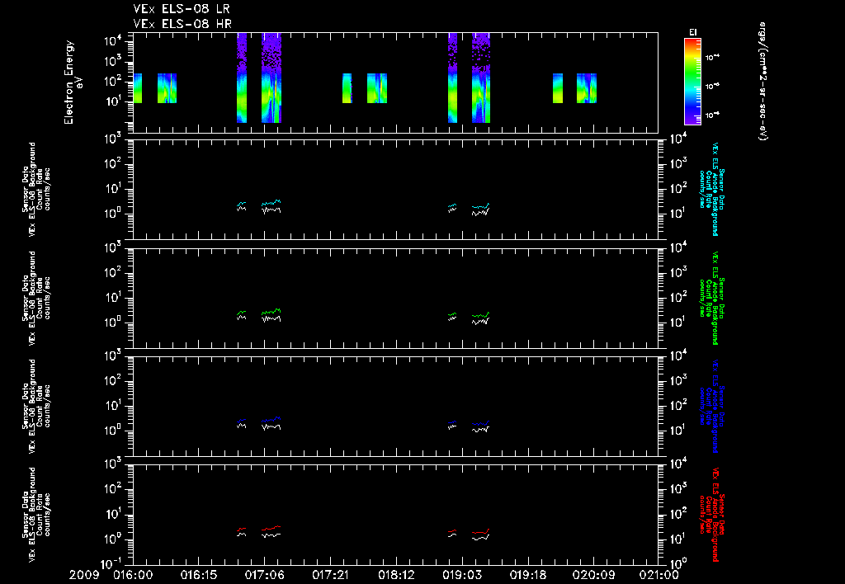Click left axis label of the cyan-trace panel
Screen dimensions: 845x584
[36, 189]
